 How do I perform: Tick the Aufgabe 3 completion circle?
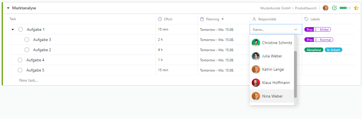click(27, 40)
